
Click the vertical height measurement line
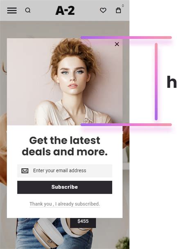click(x=156, y=81)
